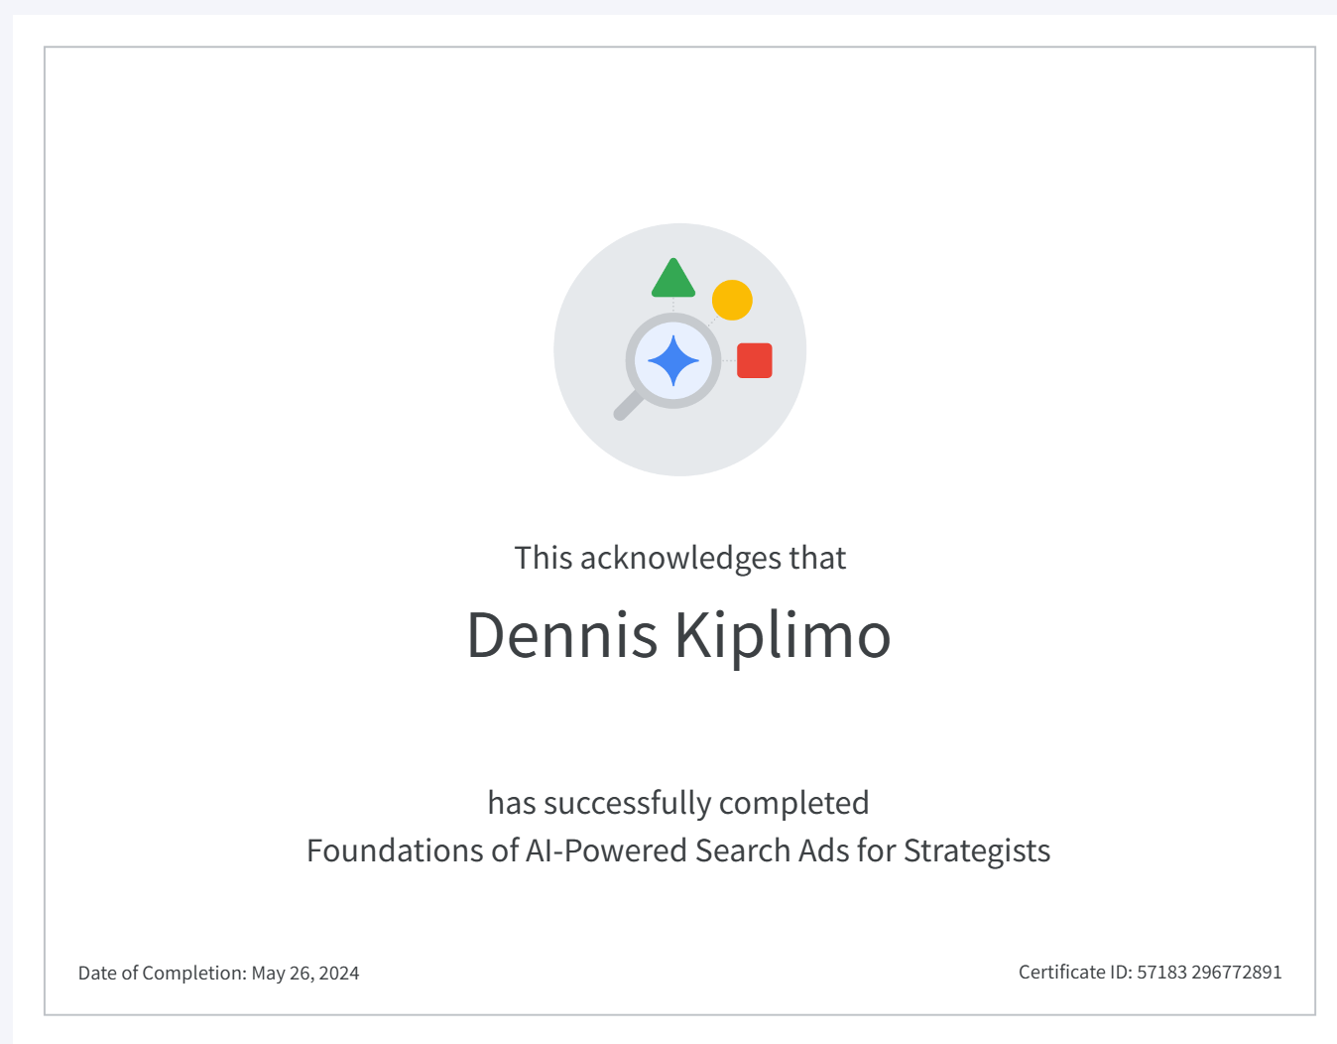The image size is (1337, 1044).
Task: Click the completion date "May 26, 2024"
Action: tap(305, 974)
